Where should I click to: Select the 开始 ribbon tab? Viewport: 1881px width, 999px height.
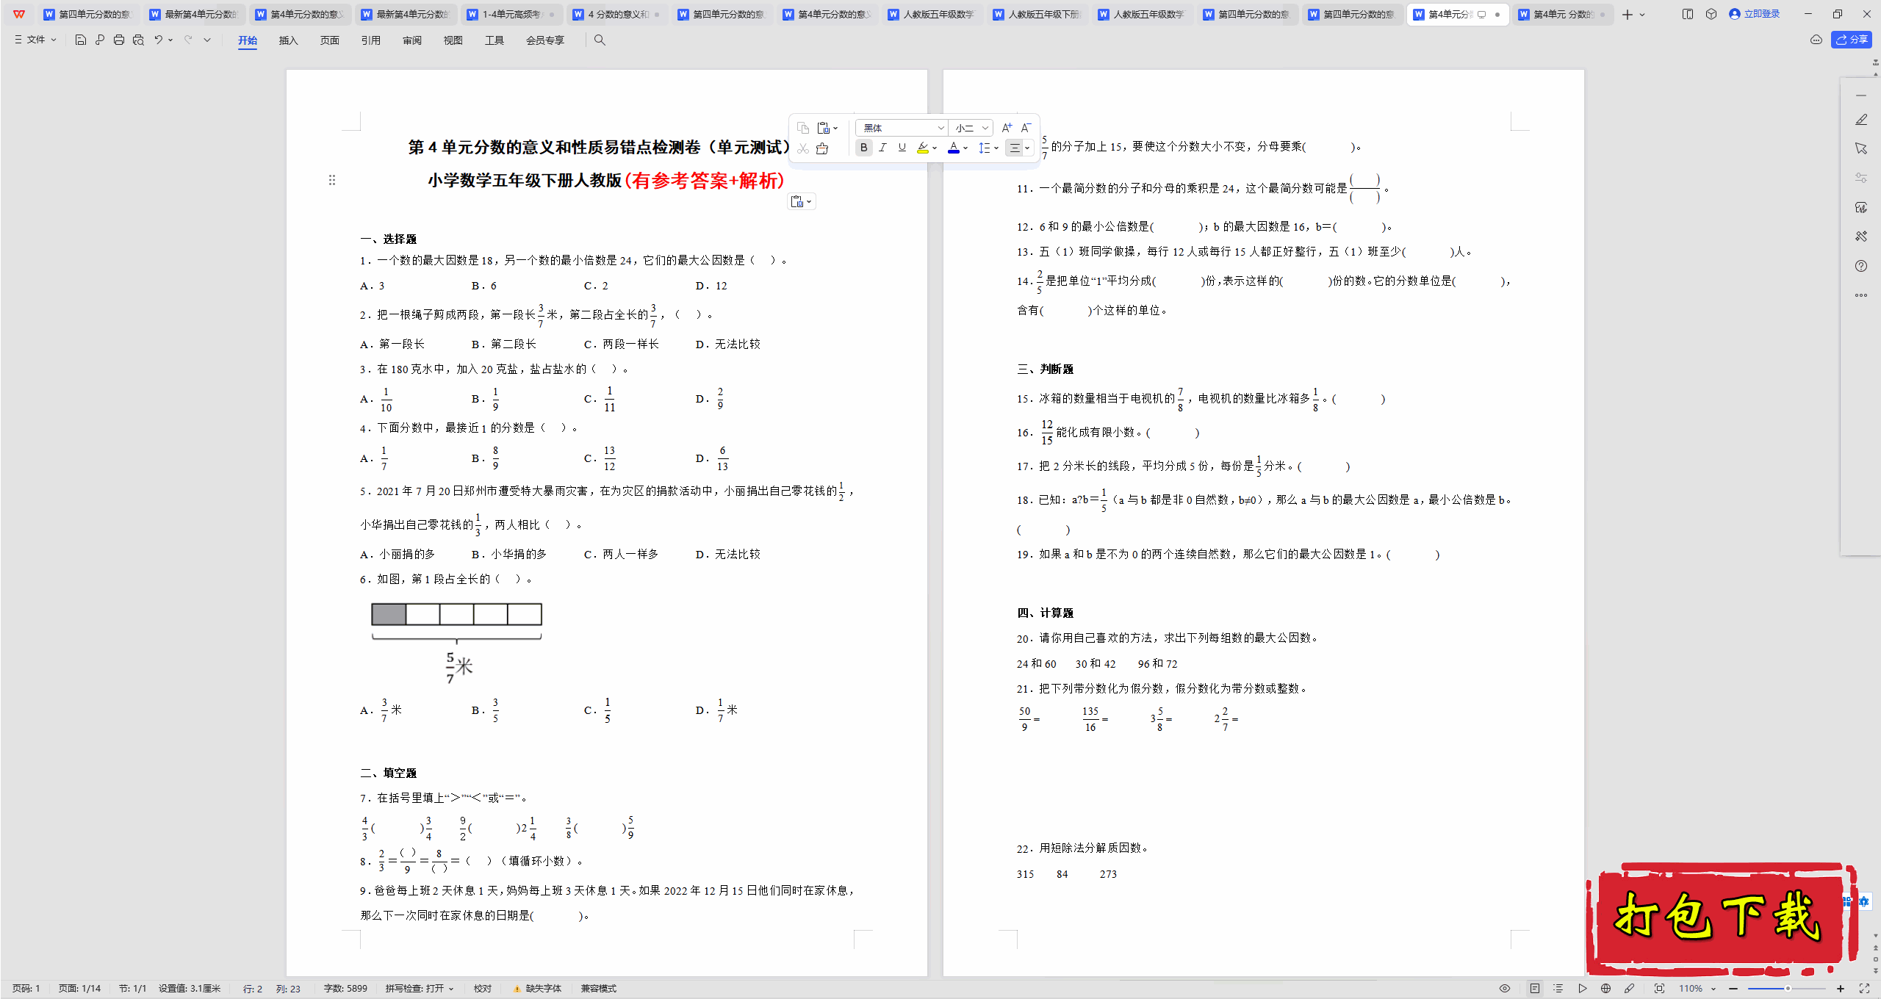248,40
